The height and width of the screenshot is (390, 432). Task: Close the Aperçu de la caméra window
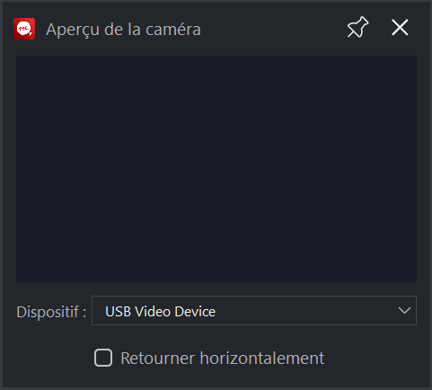[400, 28]
